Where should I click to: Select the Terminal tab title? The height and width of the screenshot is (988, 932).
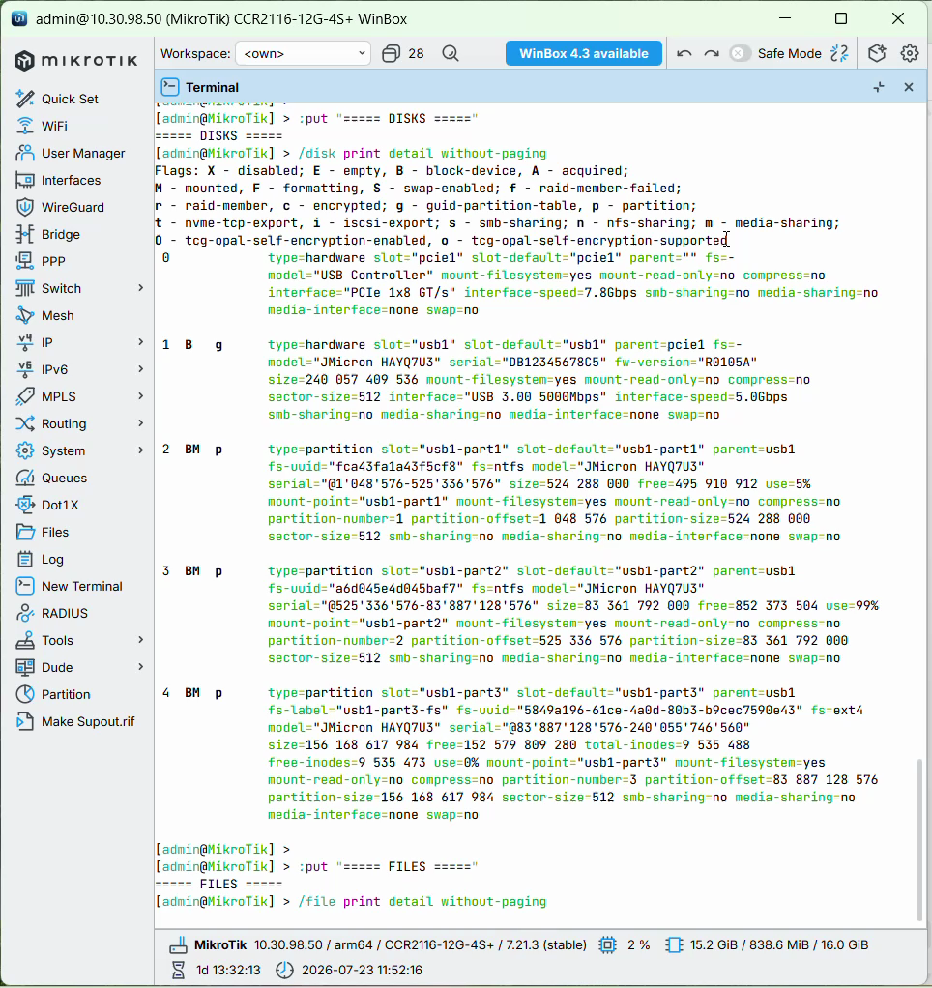(212, 87)
